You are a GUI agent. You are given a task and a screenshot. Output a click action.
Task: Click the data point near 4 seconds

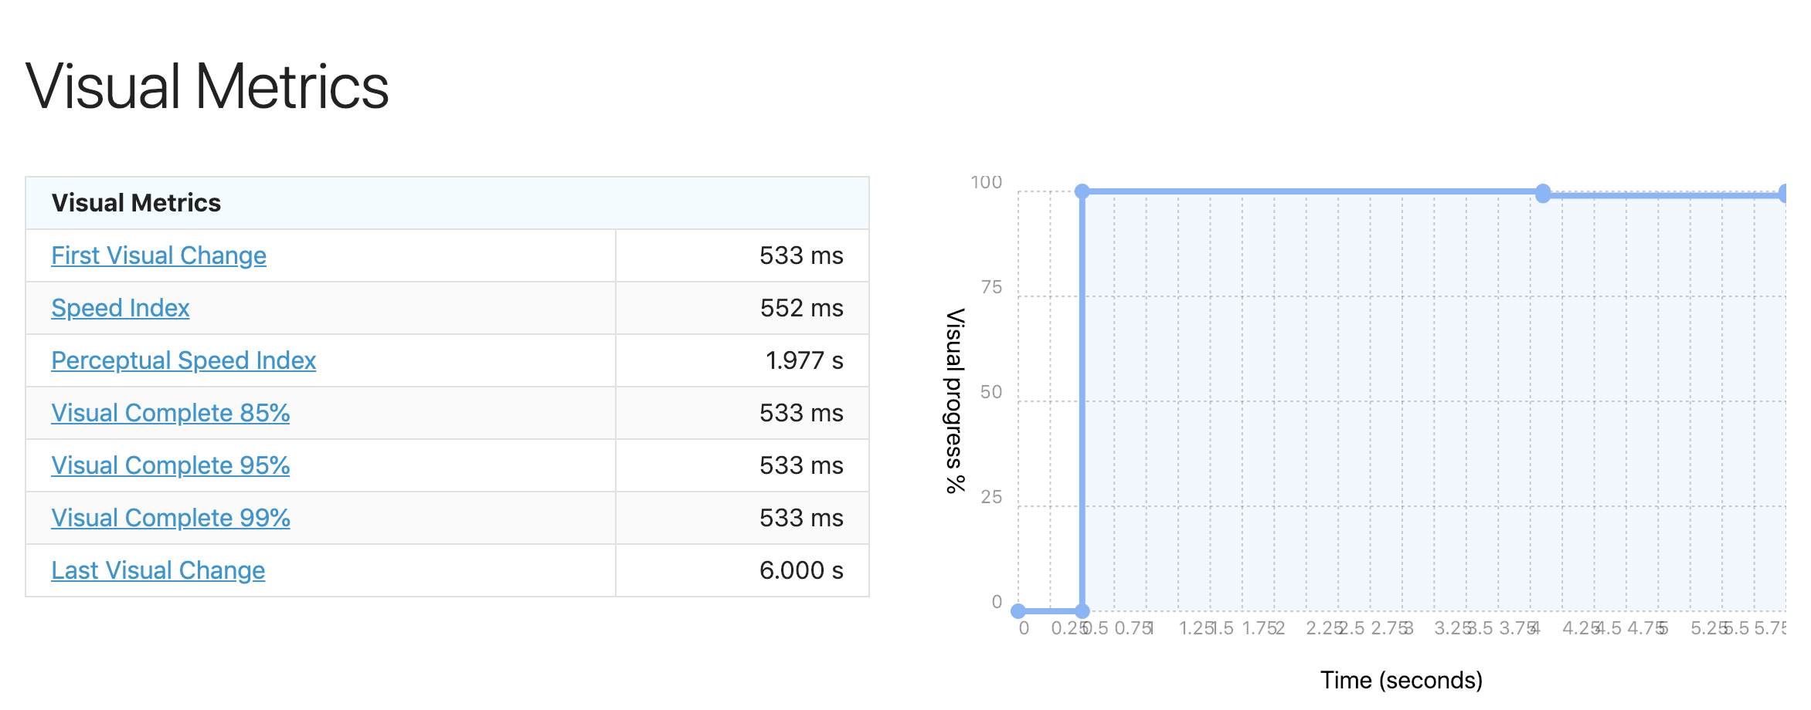[x=1543, y=194]
